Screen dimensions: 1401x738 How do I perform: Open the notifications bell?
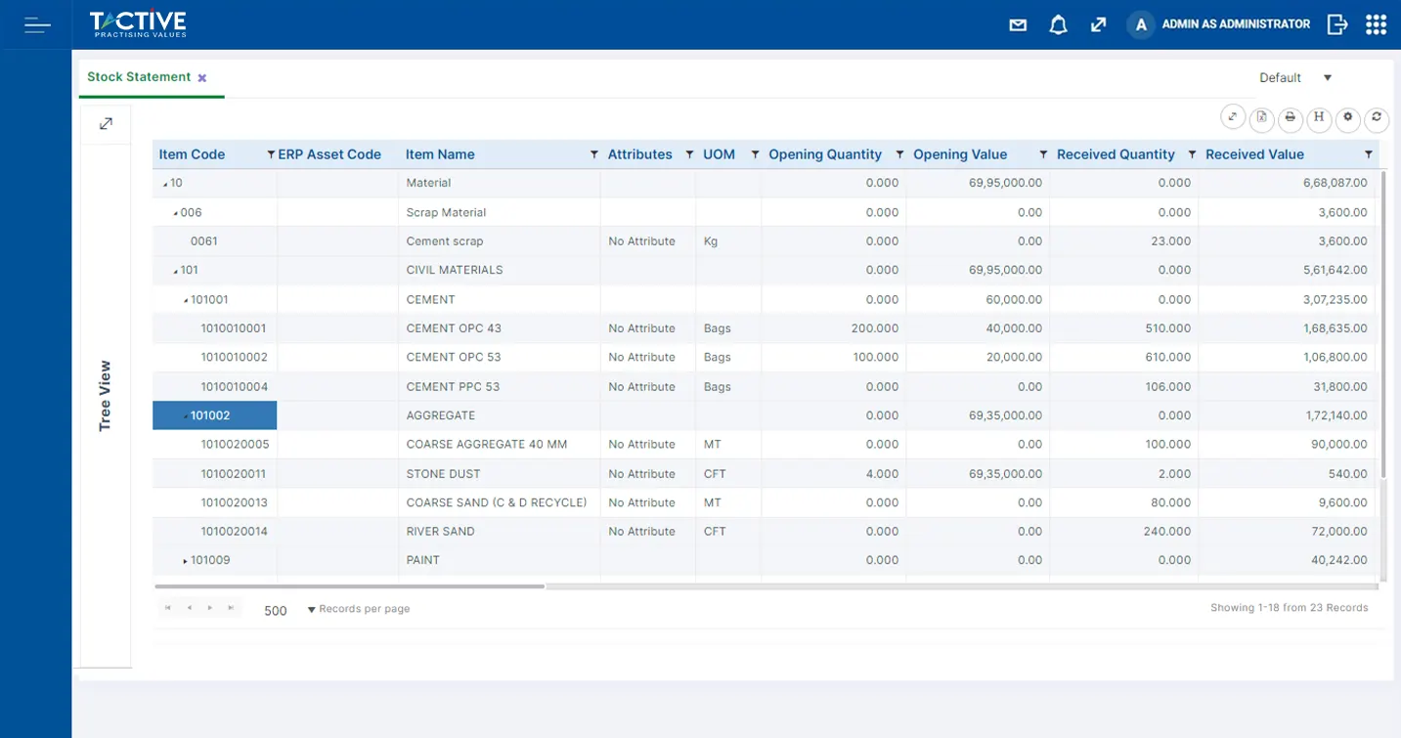pyautogui.click(x=1058, y=23)
